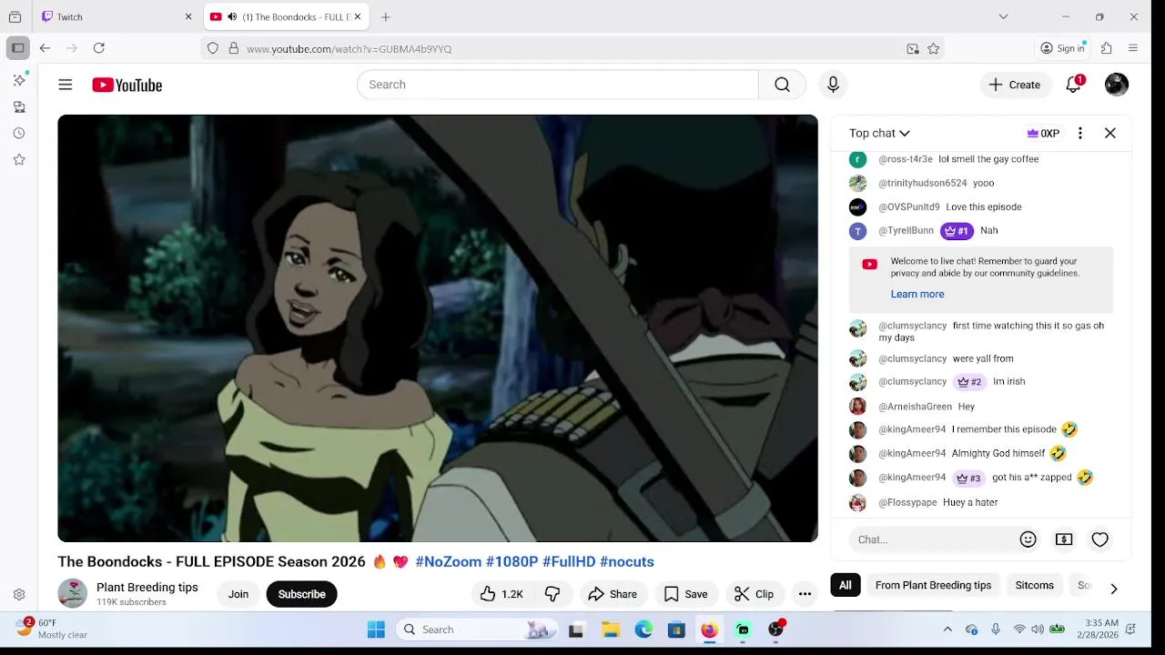Mute the Boondocks tab audio icon
The width and height of the screenshot is (1165, 655).
coord(232,17)
